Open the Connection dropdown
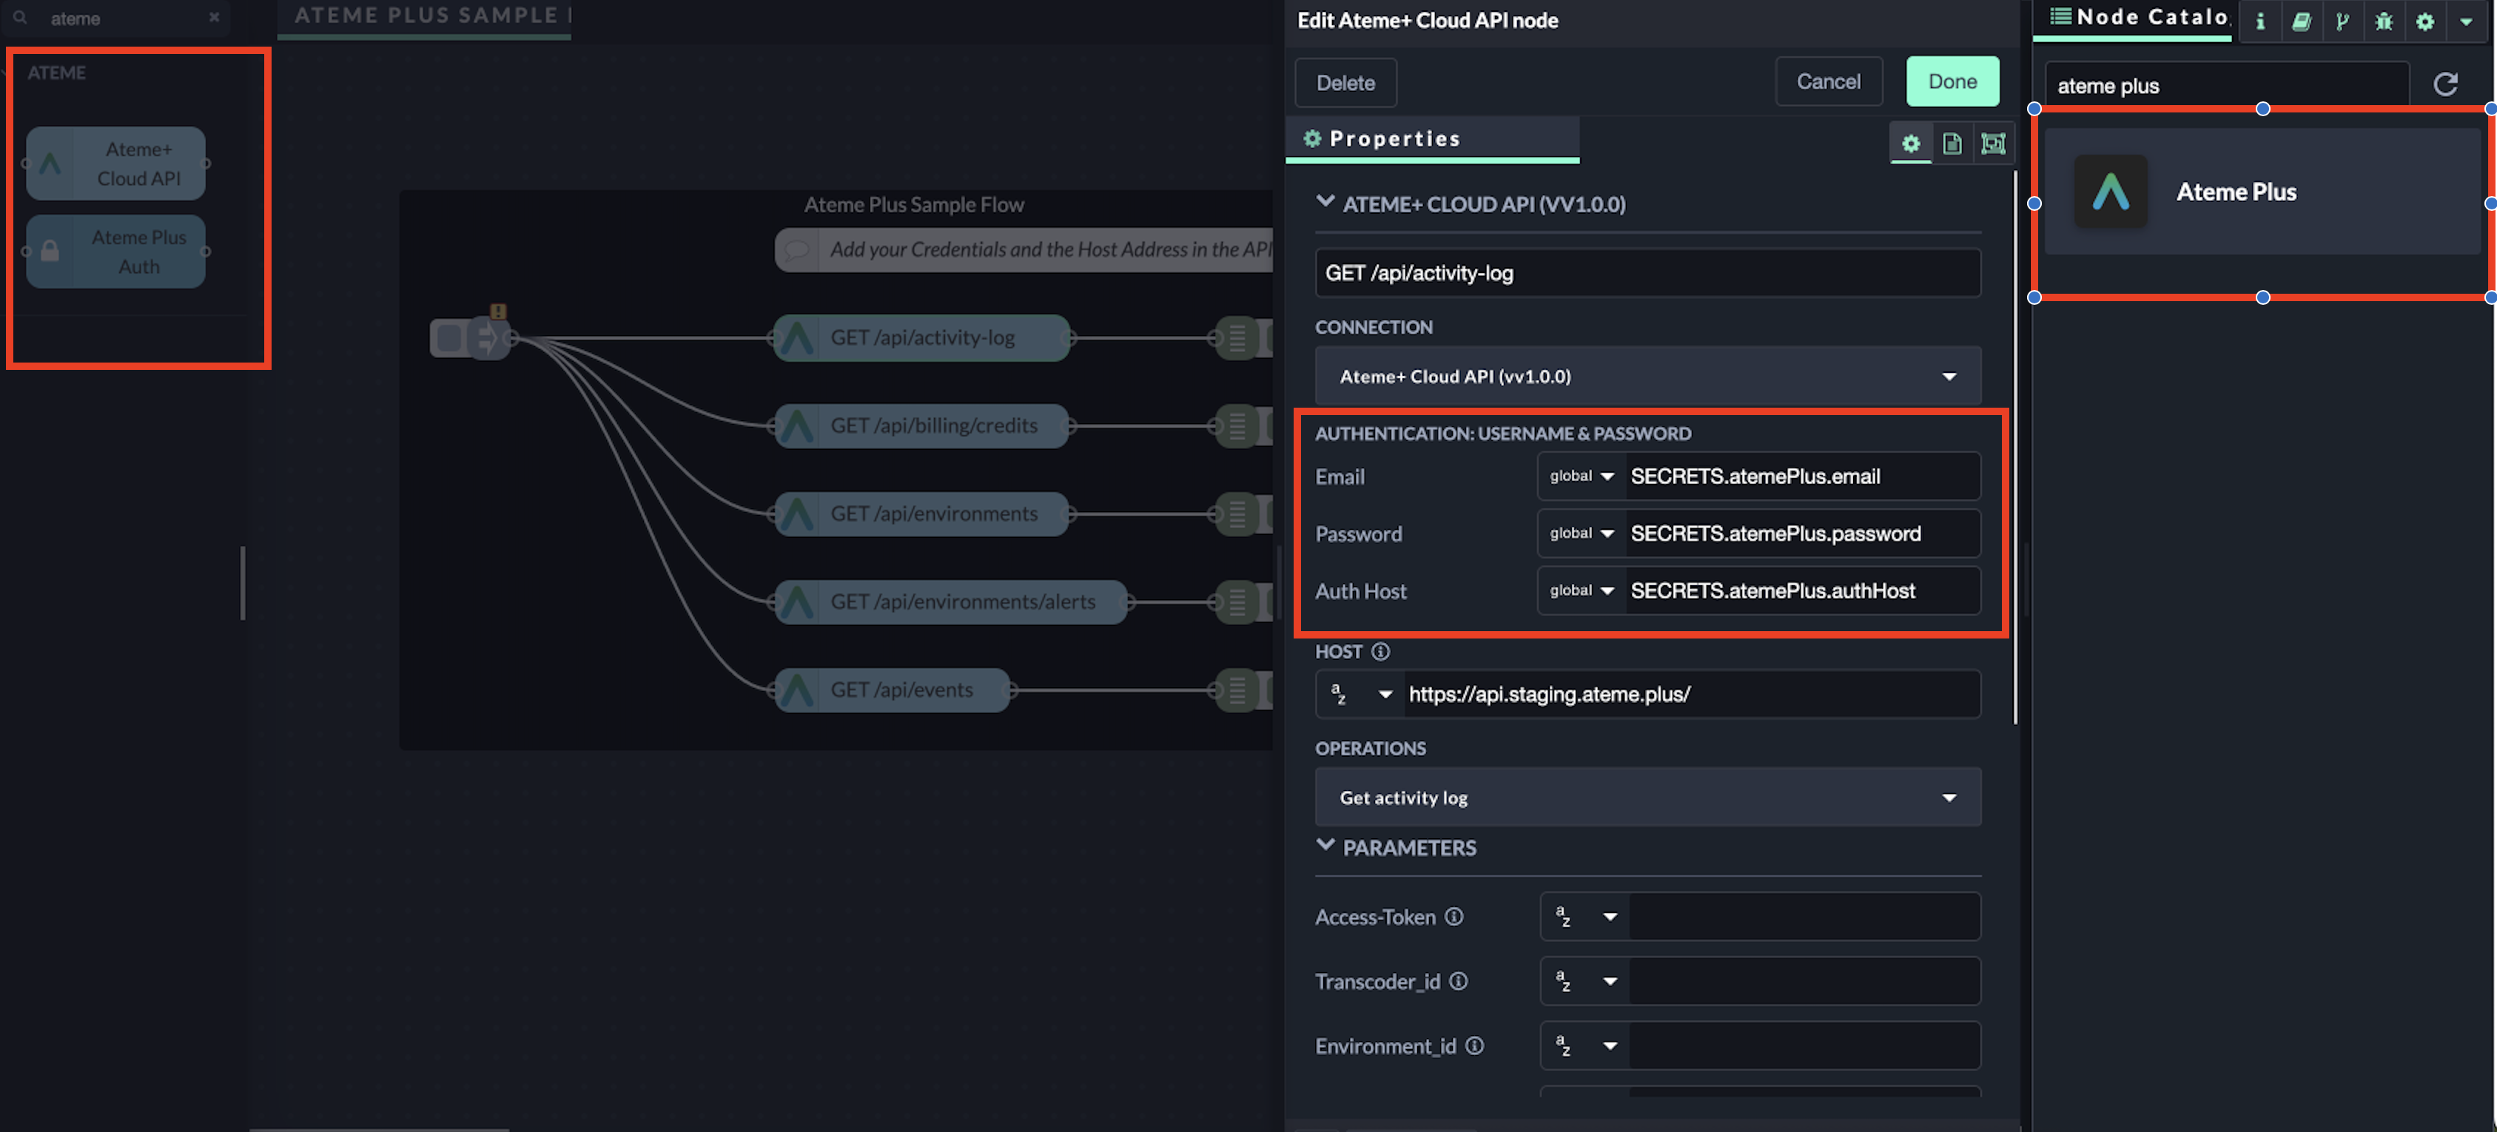The width and height of the screenshot is (2497, 1132). coord(1647,376)
